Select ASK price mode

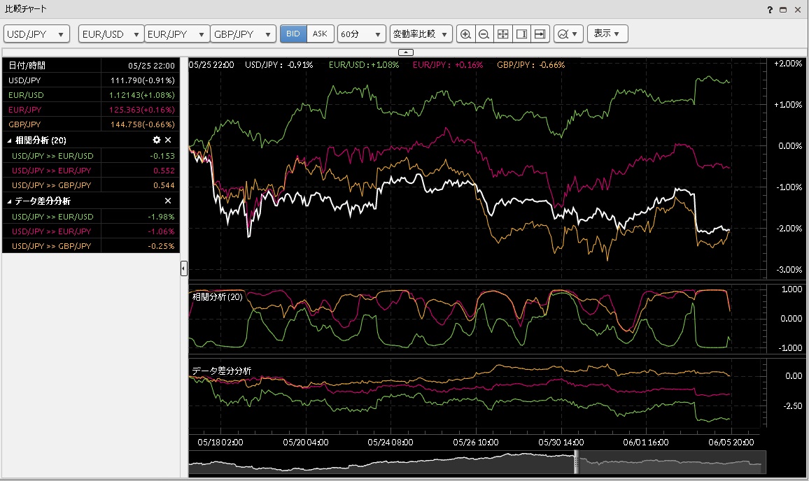pyautogui.click(x=320, y=34)
